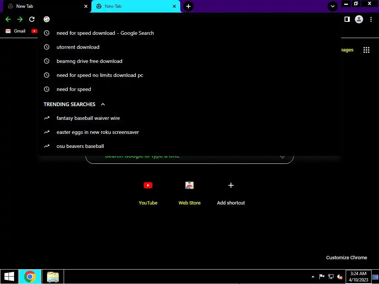The image size is (379, 284).
Task: Toggle the side panel icon
Action: point(347,19)
